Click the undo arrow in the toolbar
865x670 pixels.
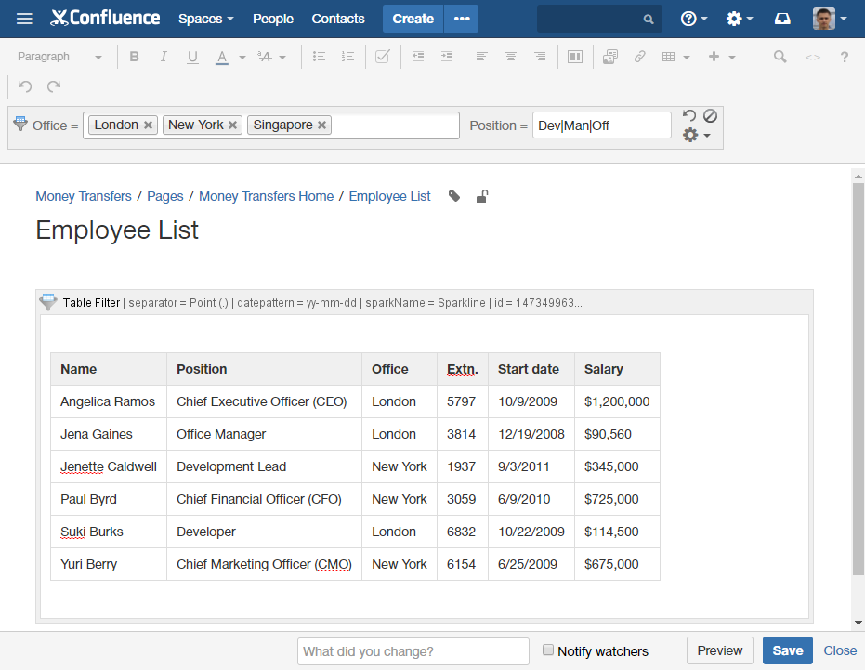[x=25, y=86]
